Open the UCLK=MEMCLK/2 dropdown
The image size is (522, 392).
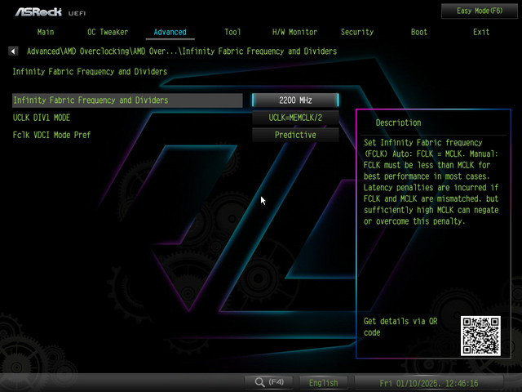click(x=295, y=118)
